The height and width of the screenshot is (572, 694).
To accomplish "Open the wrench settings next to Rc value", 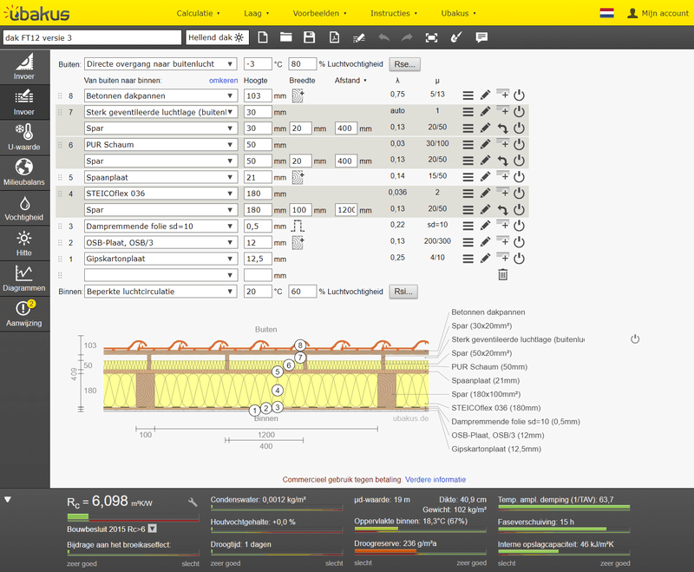I will pos(193,502).
